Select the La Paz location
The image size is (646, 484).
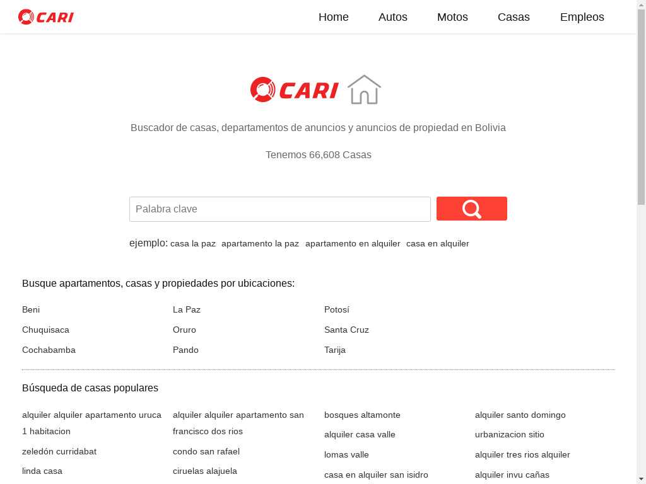click(187, 309)
